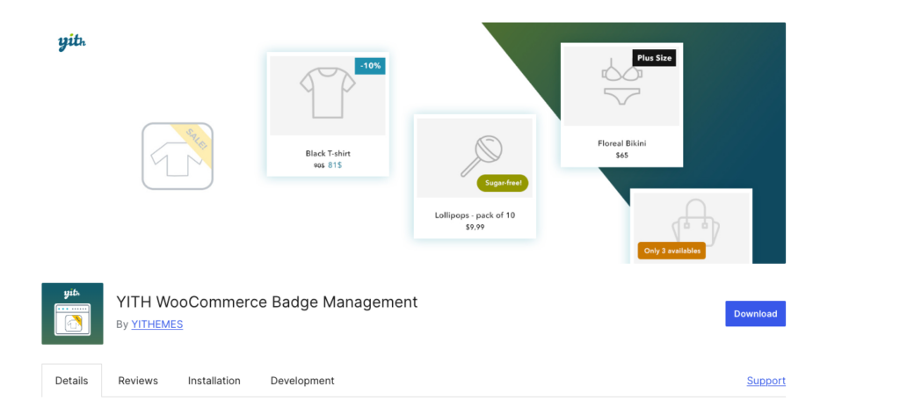The height and width of the screenshot is (408, 900).
Task: Click the $9,99 price
Action: (475, 227)
